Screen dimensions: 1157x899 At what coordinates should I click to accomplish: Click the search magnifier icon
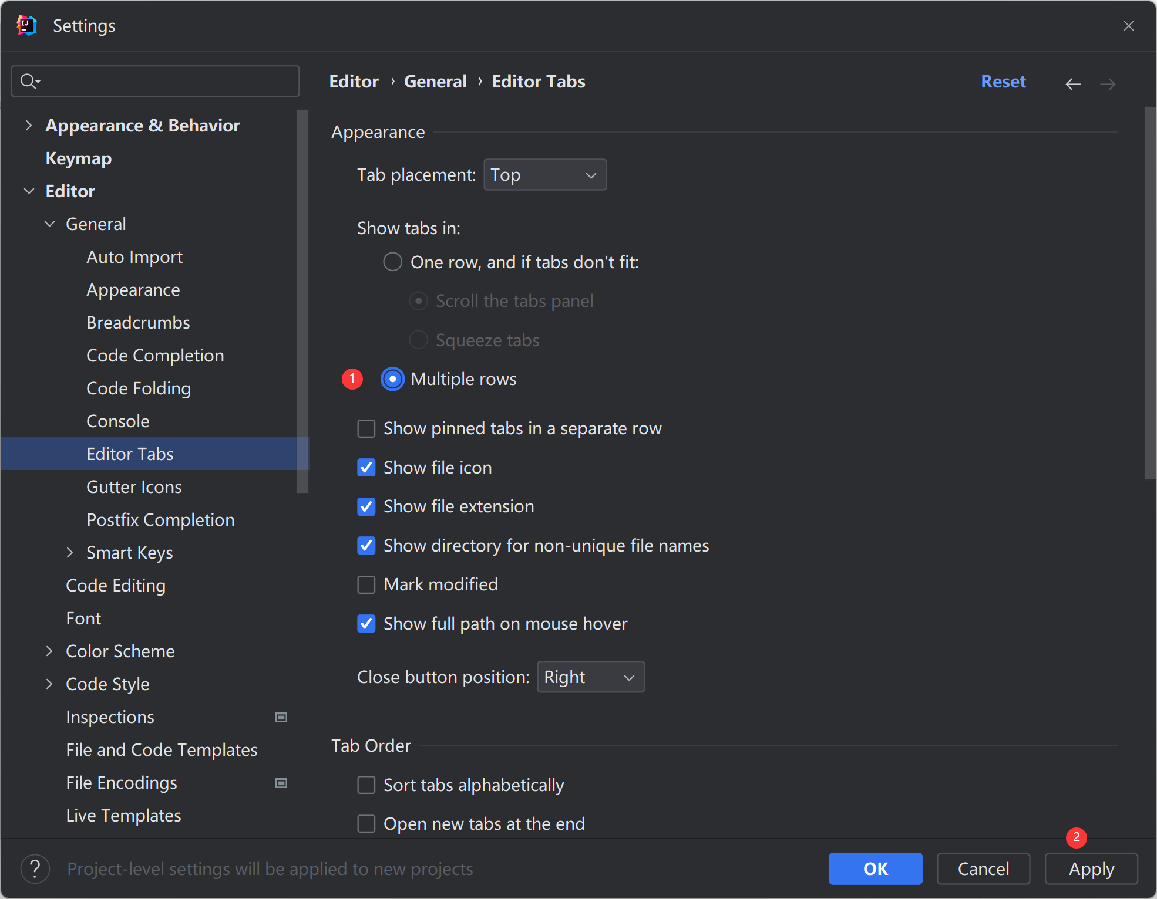pyautogui.click(x=29, y=81)
